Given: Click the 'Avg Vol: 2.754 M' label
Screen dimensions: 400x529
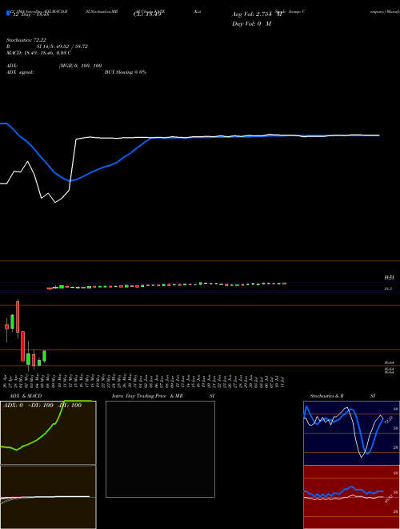Looking at the screenshot, I should tap(257, 14).
